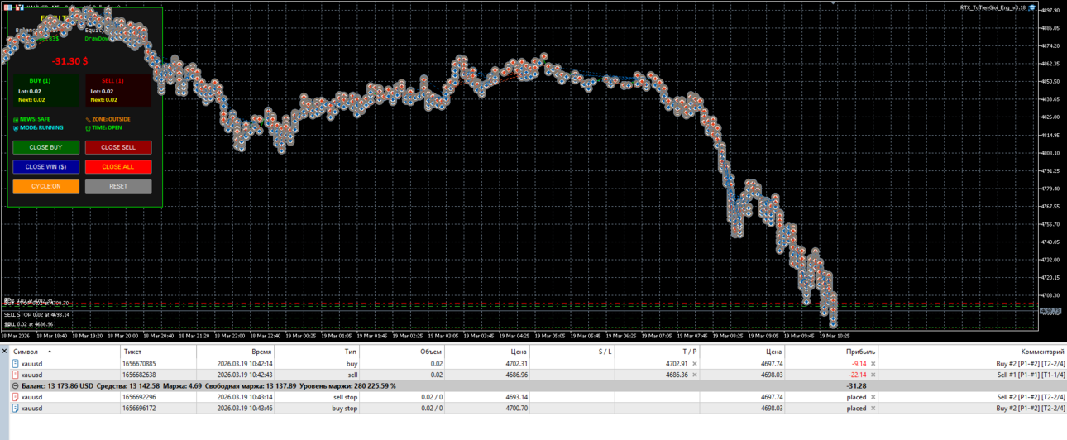Remove take profit 4702.91 with its X
Screen dimensions: 1067x440
pyautogui.click(x=695, y=364)
